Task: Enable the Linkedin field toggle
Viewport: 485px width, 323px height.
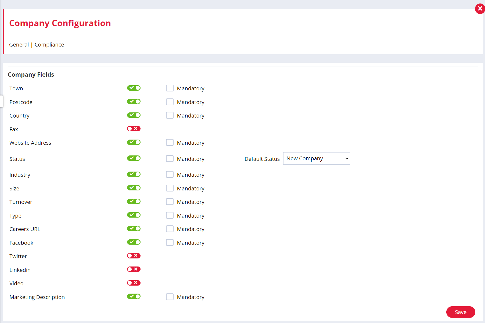Action: tap(134, 269)
